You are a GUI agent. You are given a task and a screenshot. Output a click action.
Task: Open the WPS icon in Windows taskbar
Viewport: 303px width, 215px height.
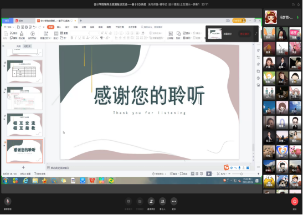click(x=92, y=181)
